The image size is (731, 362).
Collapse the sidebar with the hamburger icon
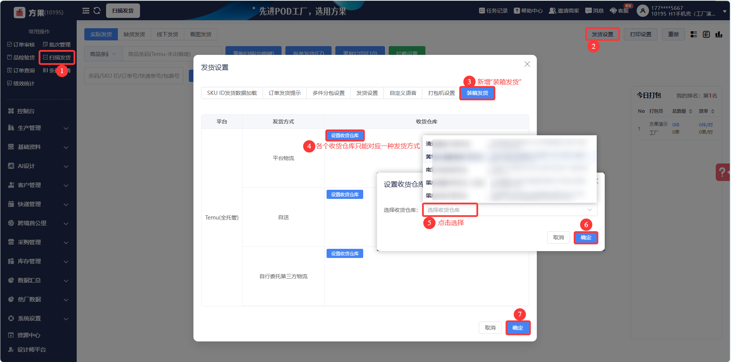click(x=86, y=11)
